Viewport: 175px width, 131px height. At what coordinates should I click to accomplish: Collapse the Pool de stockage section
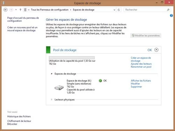pyautogui.click(x=156, y=50)
